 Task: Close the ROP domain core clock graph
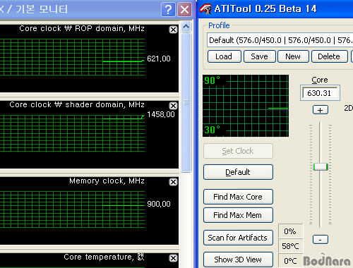click(x=173, y=30)
